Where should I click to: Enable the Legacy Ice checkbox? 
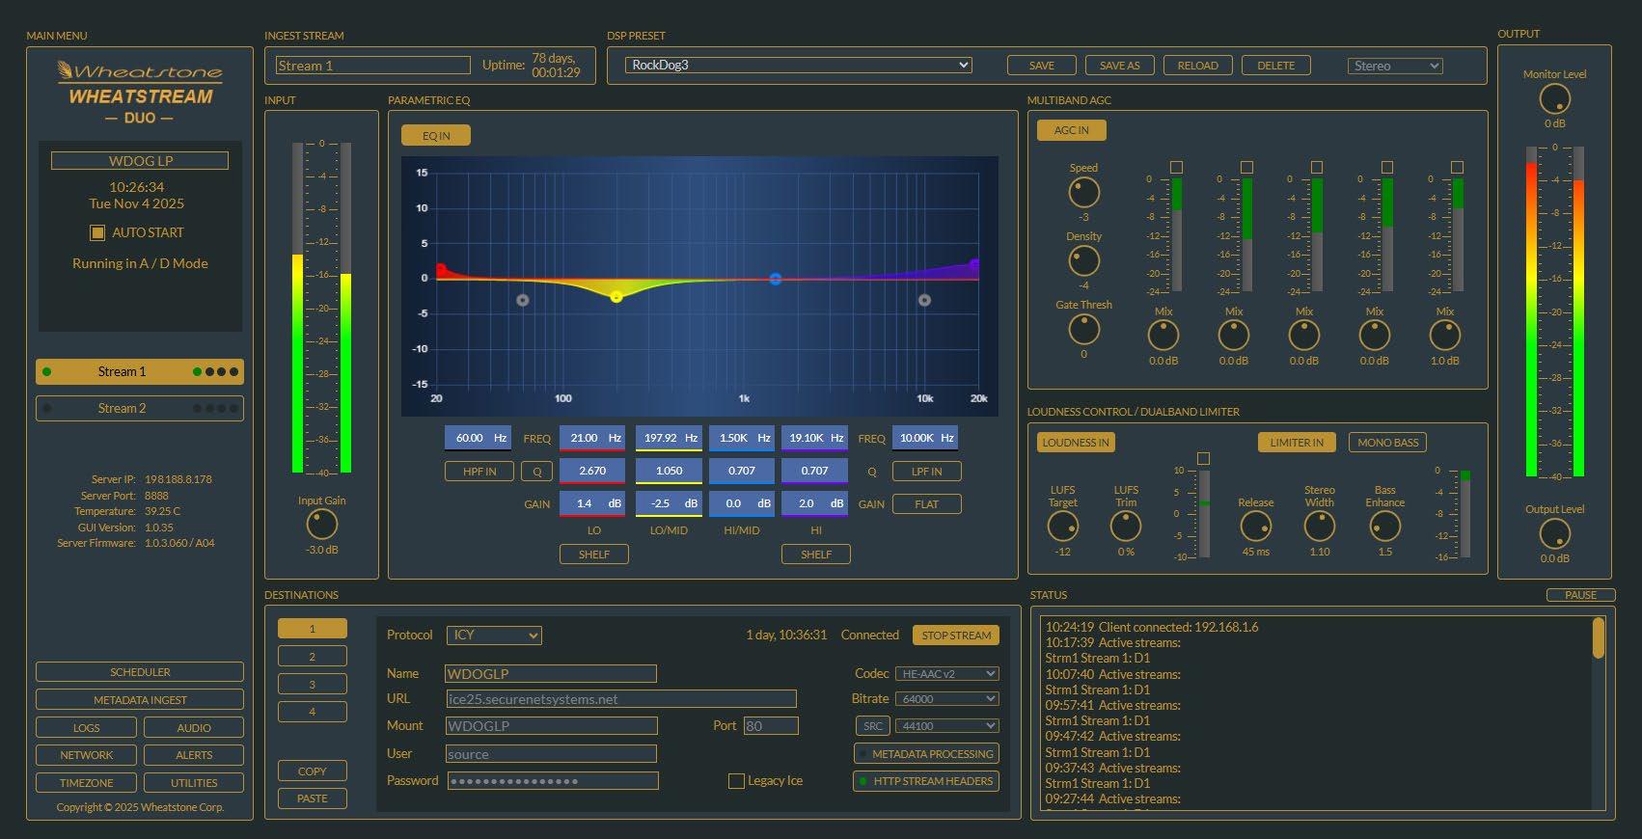tap(736, 781)
